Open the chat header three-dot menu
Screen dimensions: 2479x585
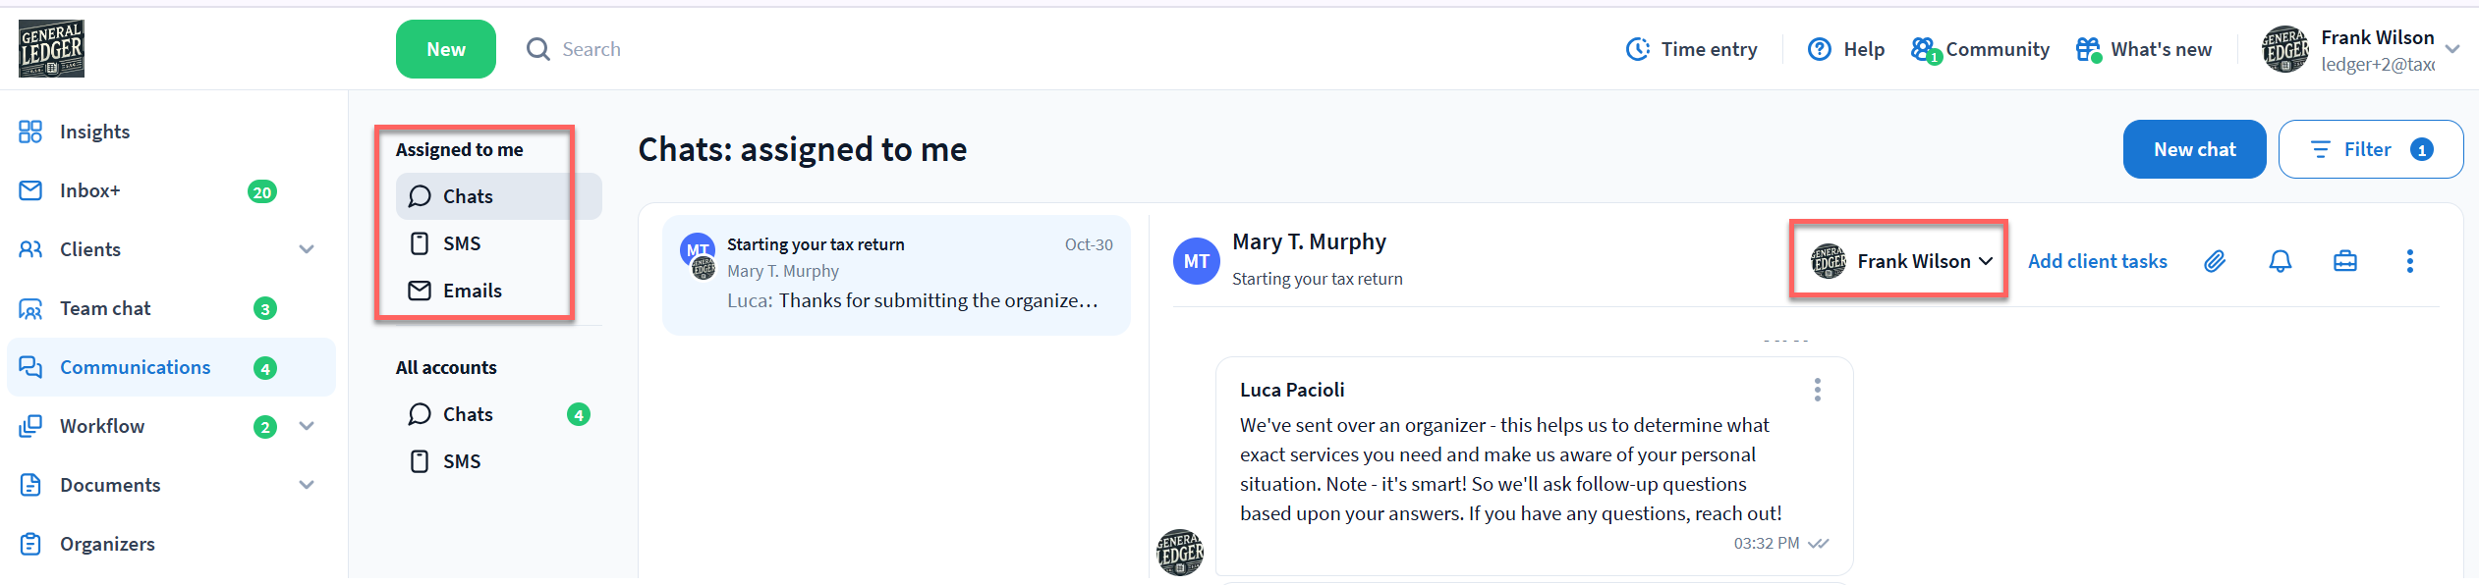[2409, 261]
